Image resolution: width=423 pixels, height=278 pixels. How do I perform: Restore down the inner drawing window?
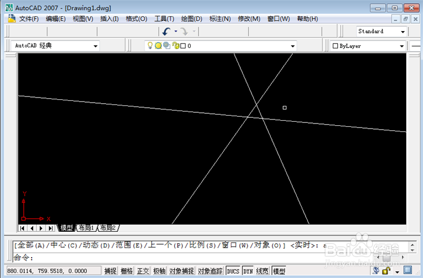[406, 19]
